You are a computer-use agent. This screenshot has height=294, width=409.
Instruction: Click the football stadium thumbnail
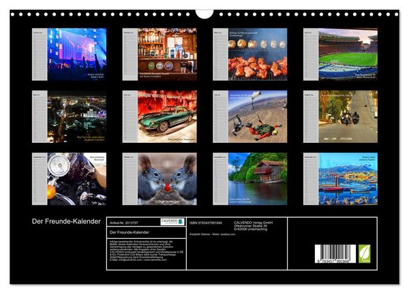(340, 54)
